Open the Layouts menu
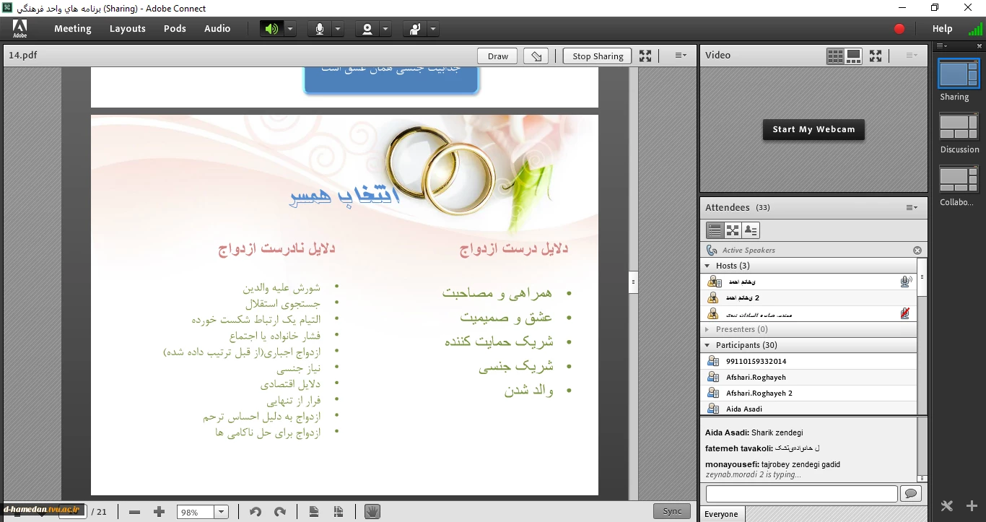Screen dimensions: 986x522 128,29
